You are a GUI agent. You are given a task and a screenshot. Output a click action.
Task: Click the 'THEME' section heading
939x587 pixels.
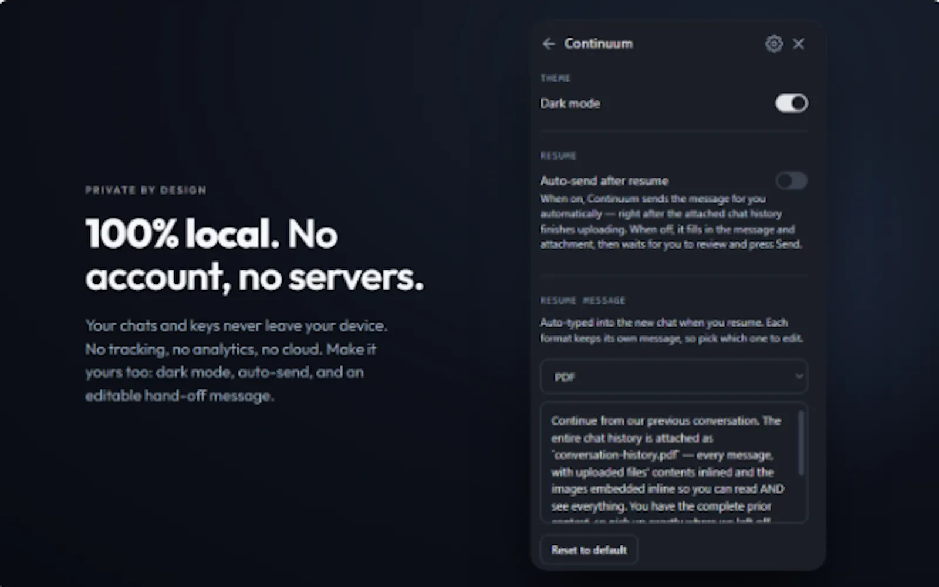click(x=555, y=78)
